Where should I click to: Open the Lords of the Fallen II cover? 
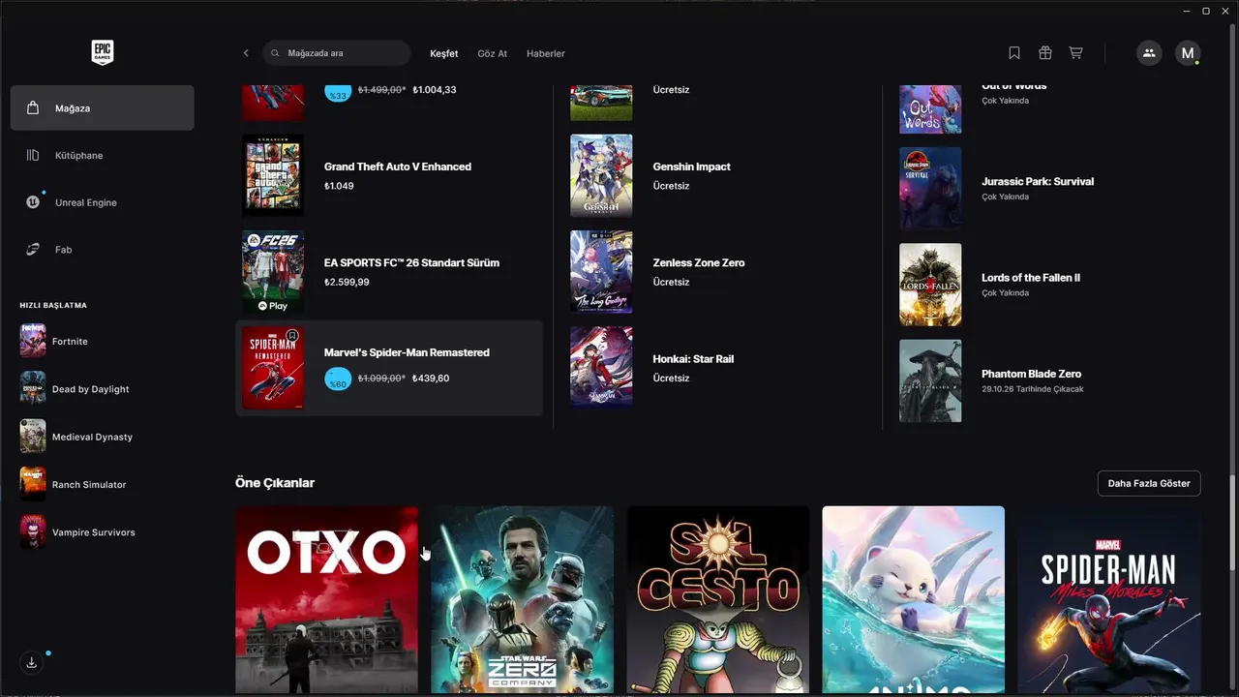[930, 285]
